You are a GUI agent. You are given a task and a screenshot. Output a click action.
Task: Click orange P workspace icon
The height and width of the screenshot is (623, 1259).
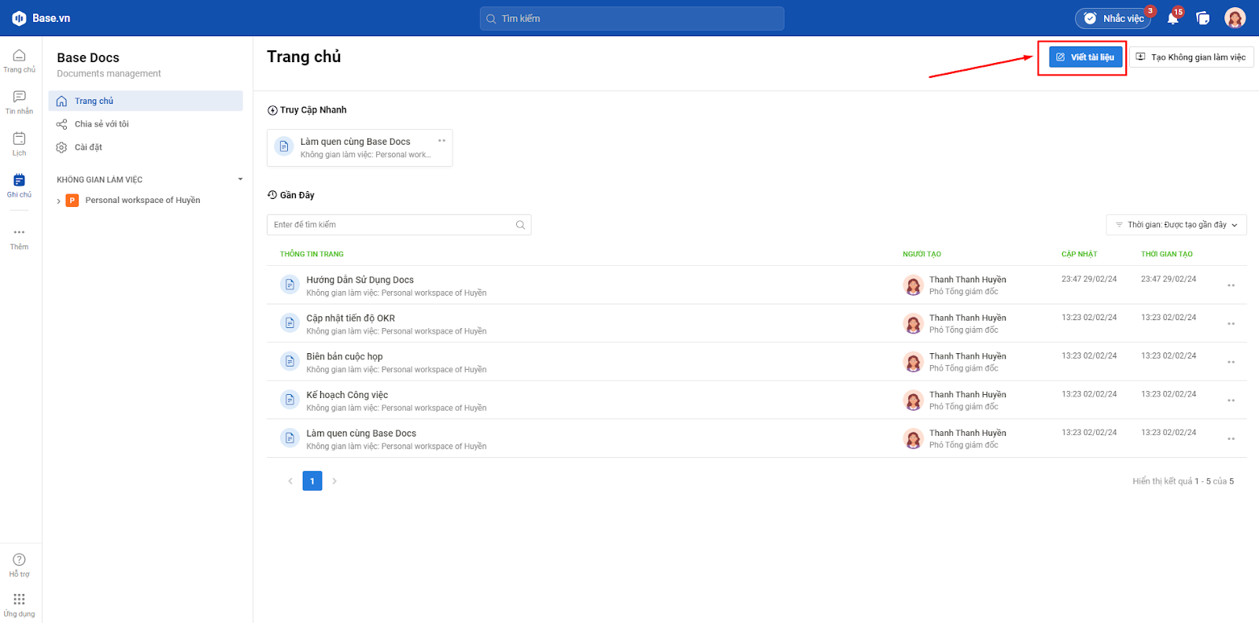pyautogui.click(x=72, y=201)
